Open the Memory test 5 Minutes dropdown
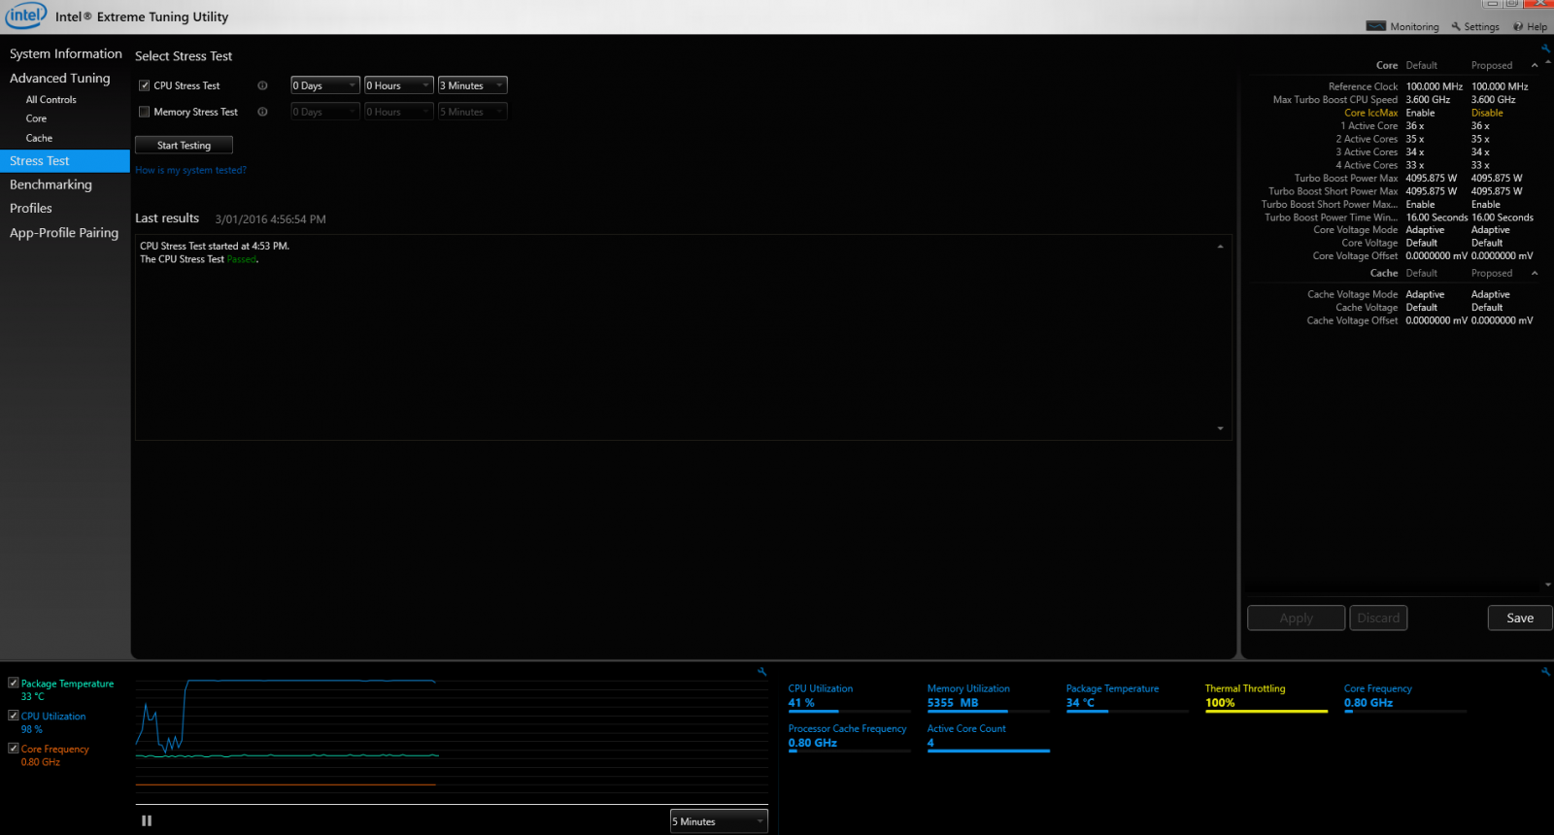The width and height of the screenshot is (1554, 835). [x=473, y=112]
